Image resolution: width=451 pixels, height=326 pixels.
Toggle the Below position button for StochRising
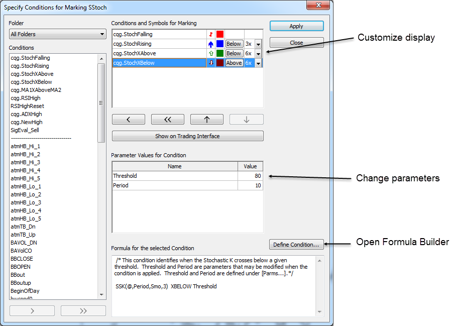[x=234, y=44]
